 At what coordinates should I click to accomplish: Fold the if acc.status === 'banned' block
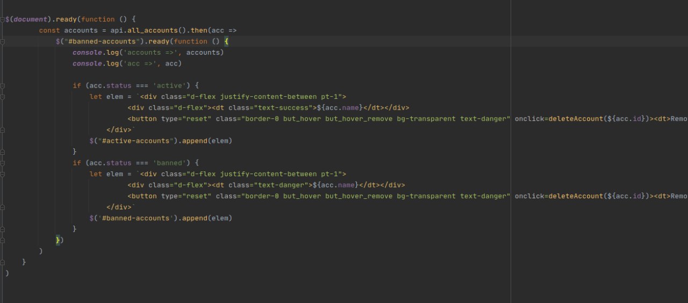tap(3, 163)
